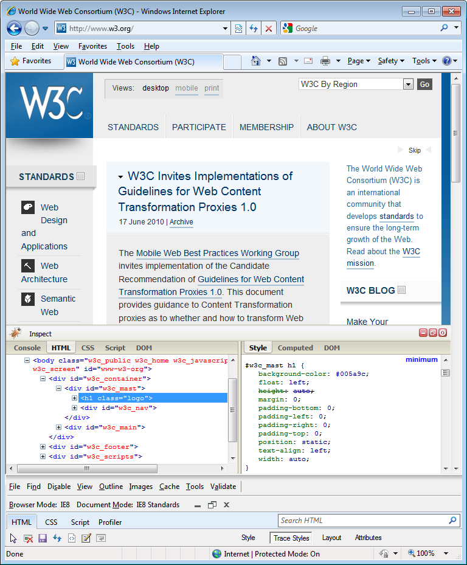
Task: Toggle the W3C BLOG section list icon
Action: pos(402,289)
